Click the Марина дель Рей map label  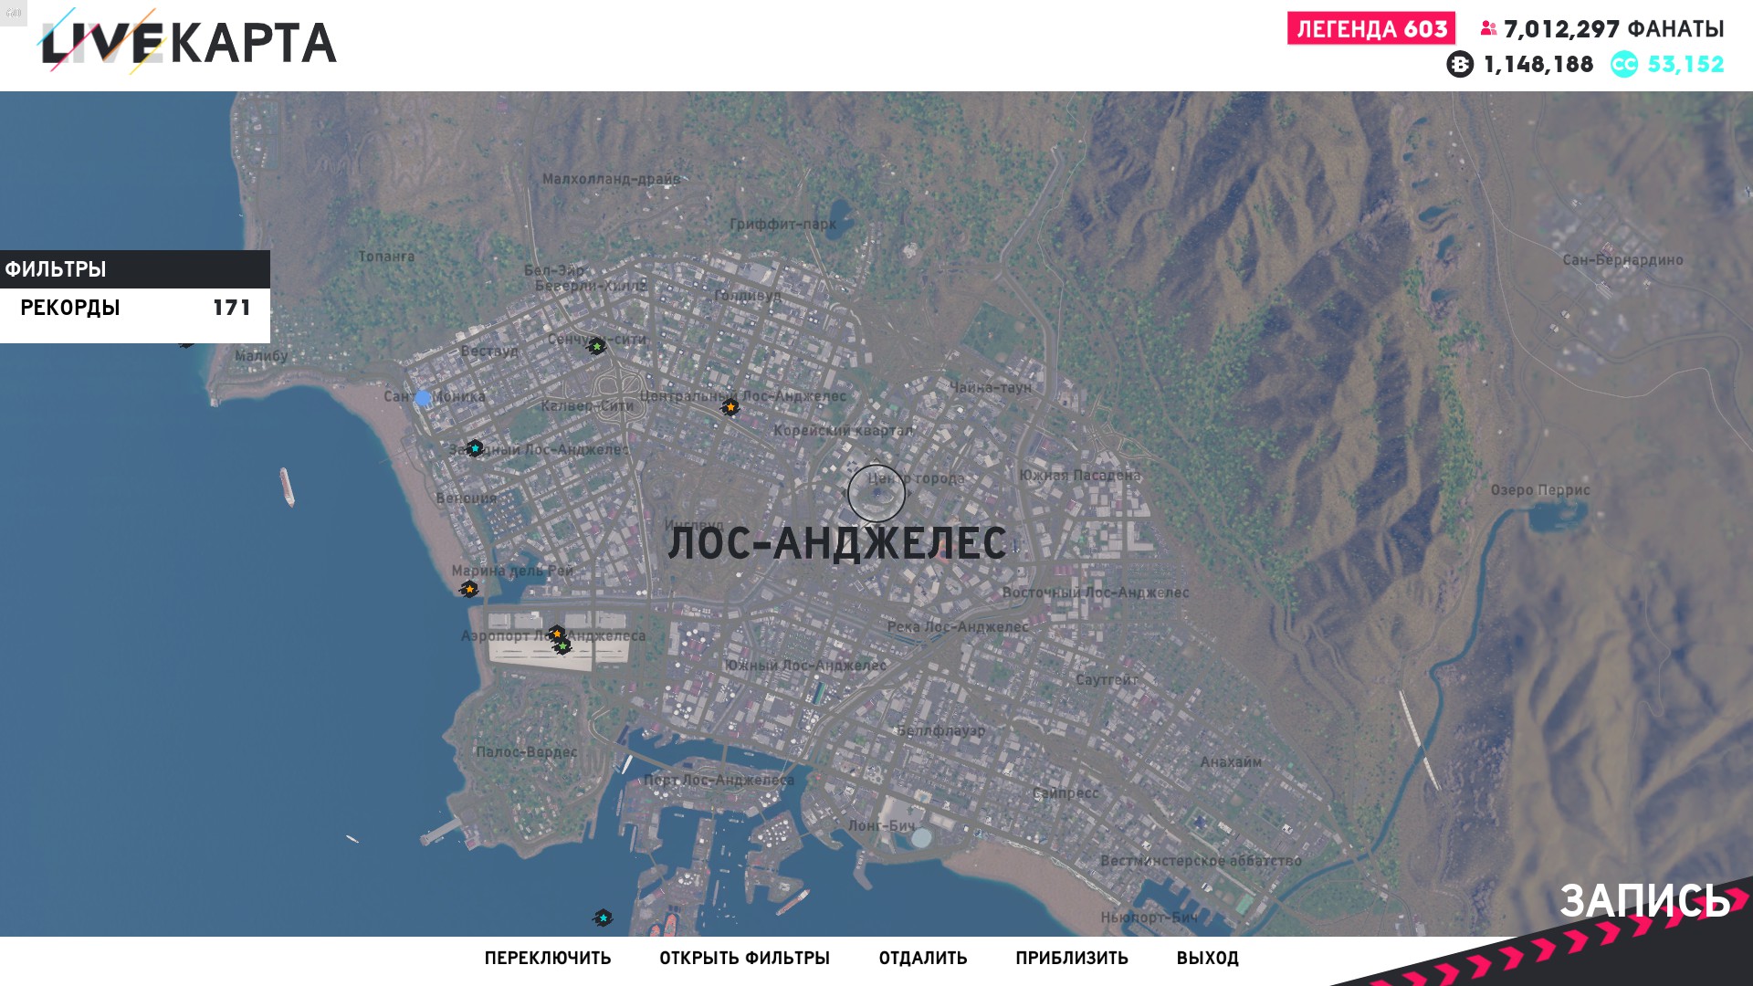[x=512, y=571]
